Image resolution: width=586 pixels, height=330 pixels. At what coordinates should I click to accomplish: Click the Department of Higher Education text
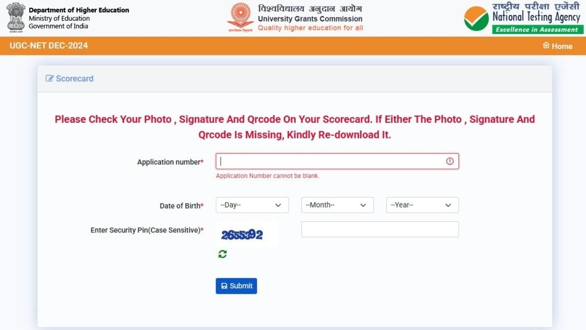[79, 10]
